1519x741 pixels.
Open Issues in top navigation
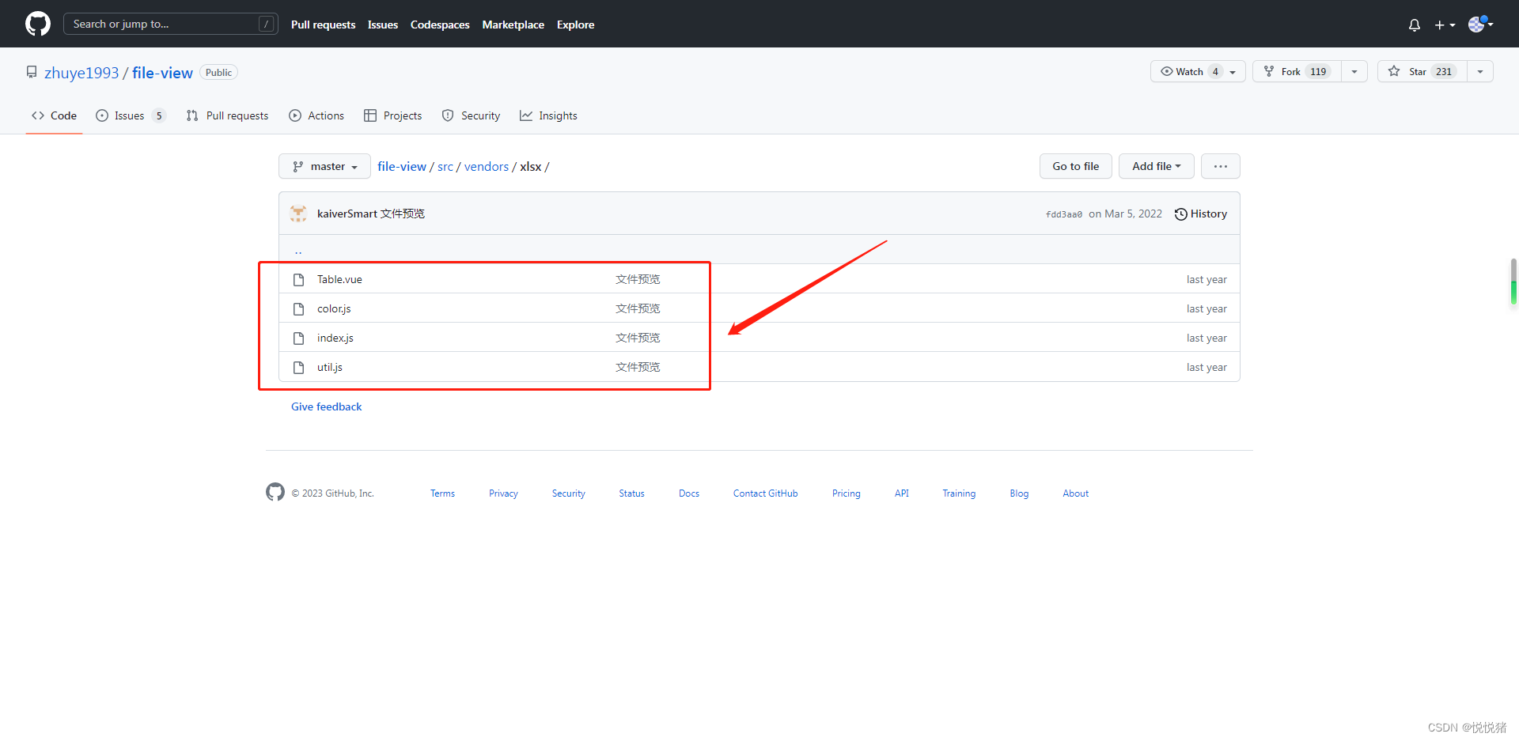(383, 25)
